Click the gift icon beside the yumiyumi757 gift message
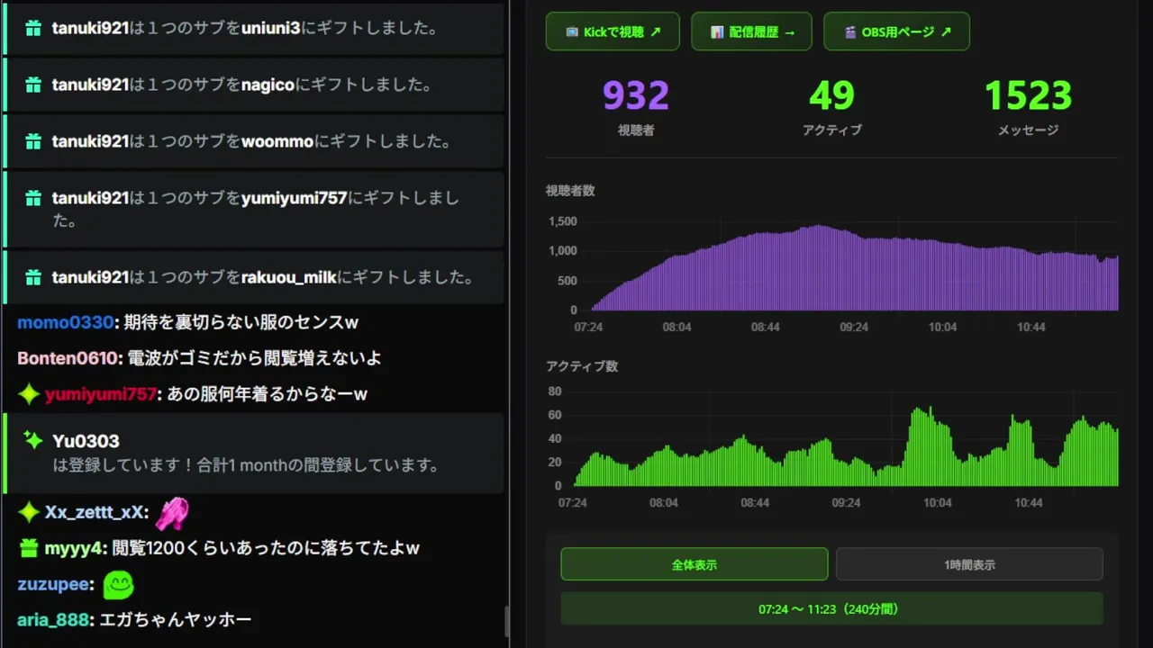This screenshot has height=648, width=1153. [33, 198]
